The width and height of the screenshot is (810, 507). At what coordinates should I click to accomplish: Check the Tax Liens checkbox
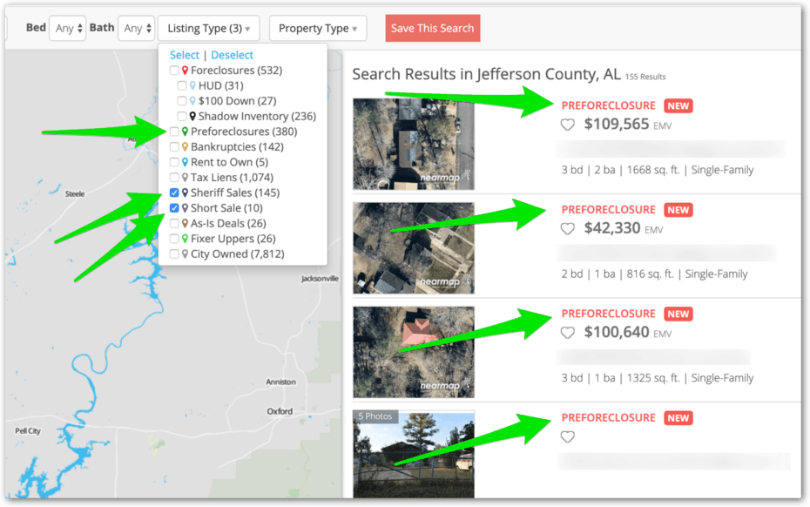point(175,178)
